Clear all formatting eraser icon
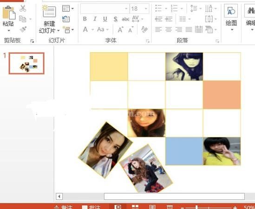This screenshot has height=209, width=255. (x=144, y=29)
